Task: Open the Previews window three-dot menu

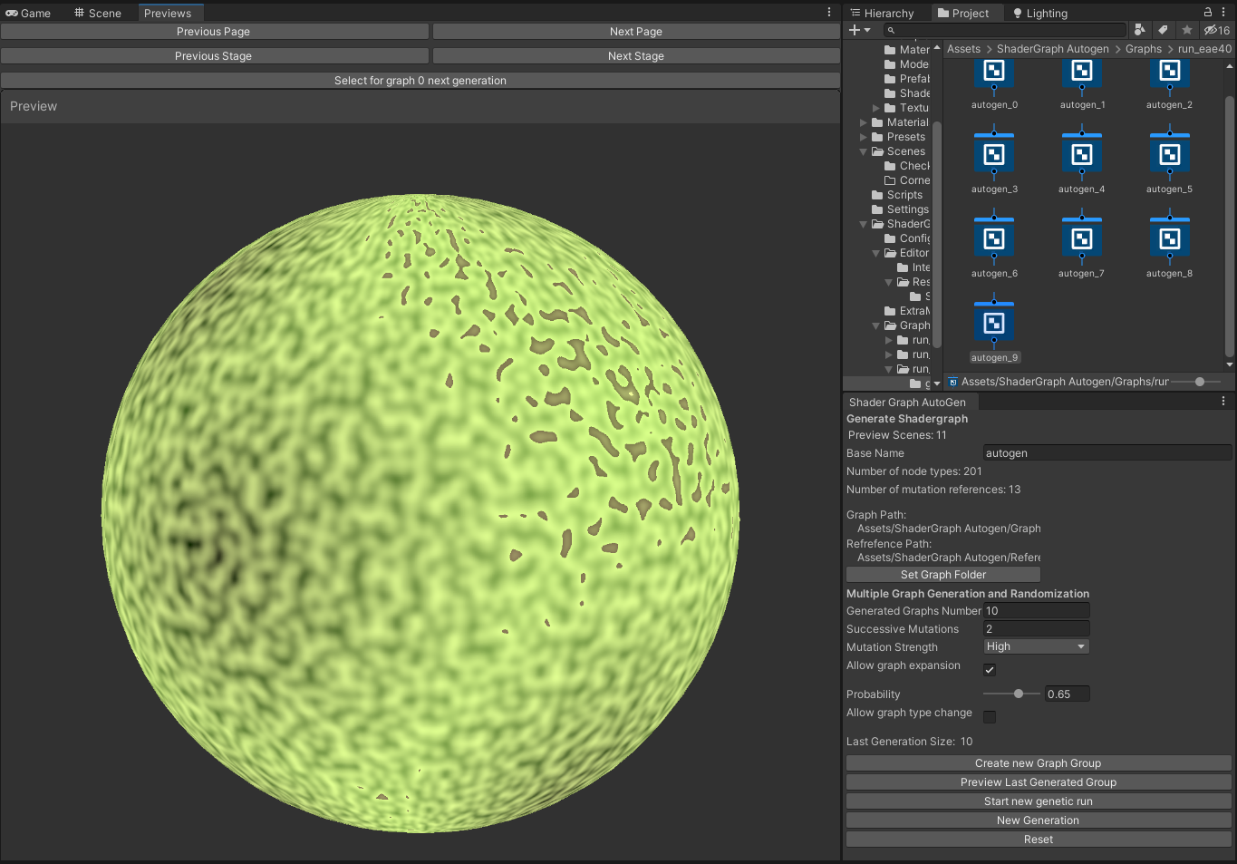Action: tap(829, 13)
